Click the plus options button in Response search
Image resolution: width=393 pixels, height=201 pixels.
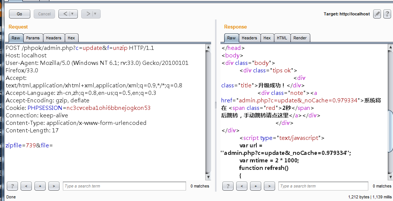pos(256,186)
